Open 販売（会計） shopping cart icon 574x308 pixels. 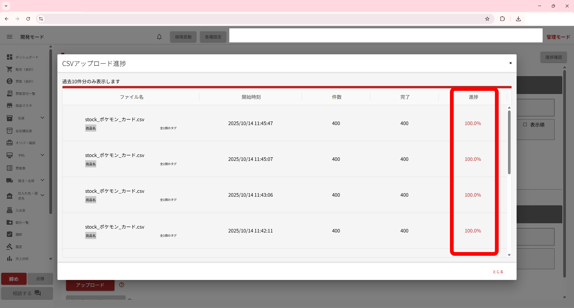(10, 69)
